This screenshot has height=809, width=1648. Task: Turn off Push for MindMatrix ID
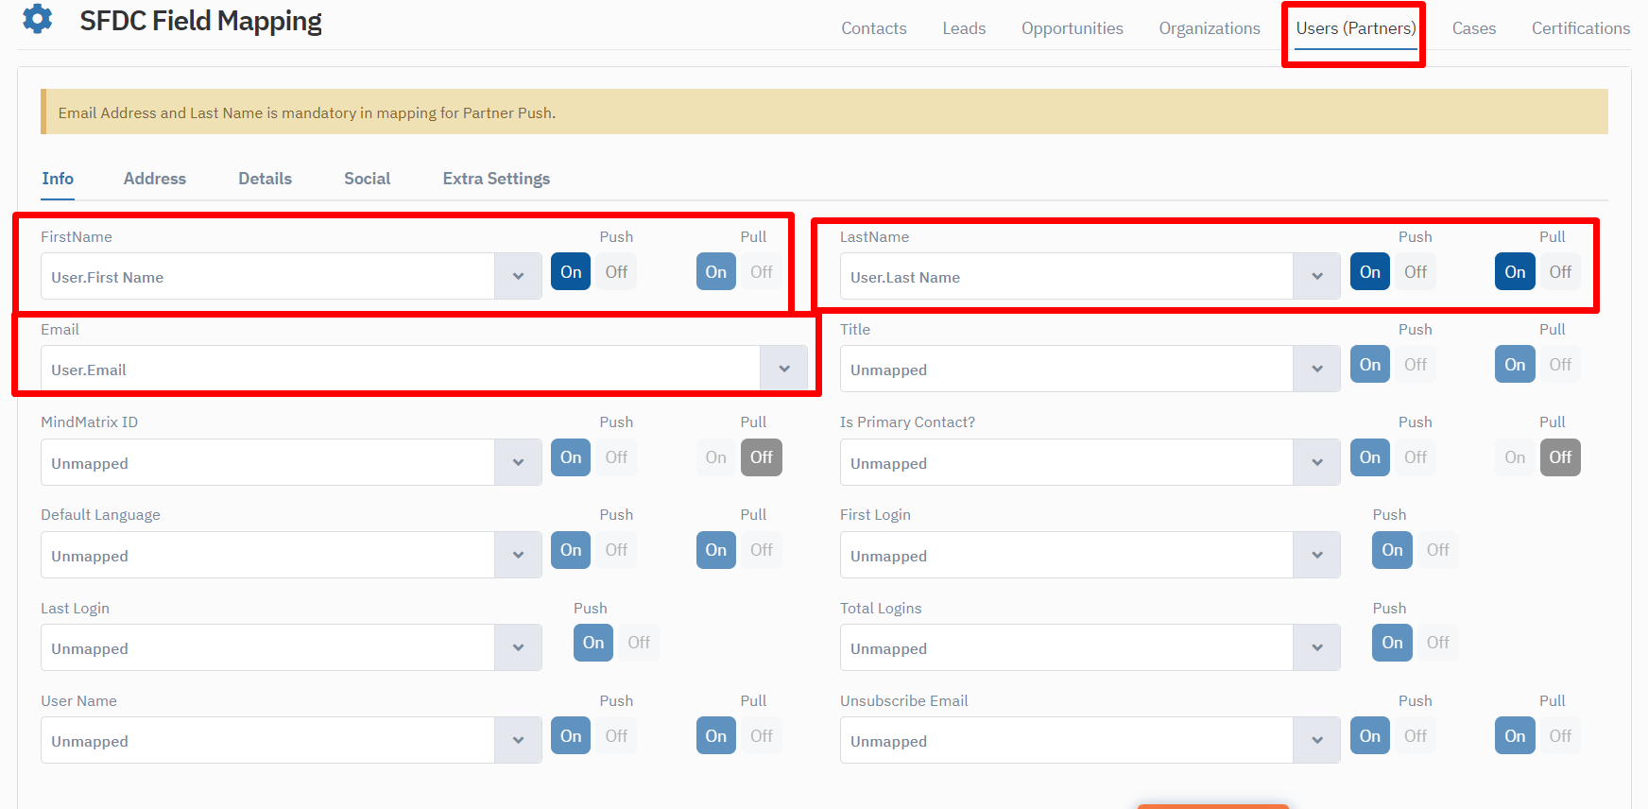pyautogui.click(x=616, y=457)
